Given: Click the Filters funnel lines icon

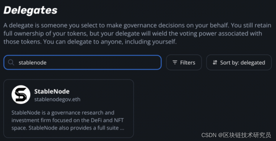Looking at the screenshot, I should pyautogui.click(x=175, y=63).
